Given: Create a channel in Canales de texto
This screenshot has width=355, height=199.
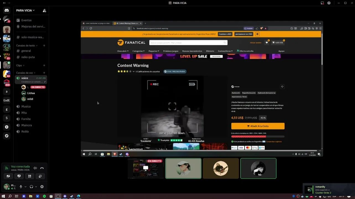Looking at the screenshot, I should (x=44, y=46).
